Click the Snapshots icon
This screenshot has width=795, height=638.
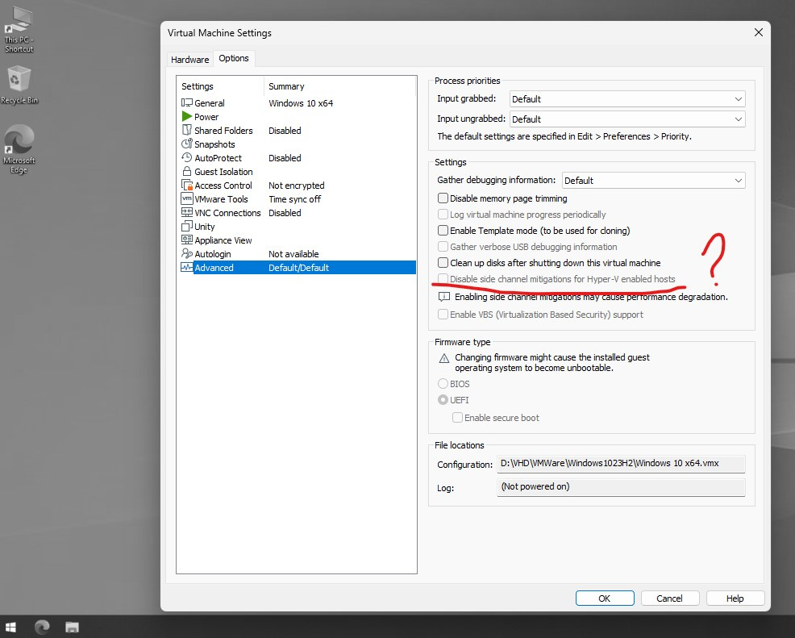(x=186, y=144)
